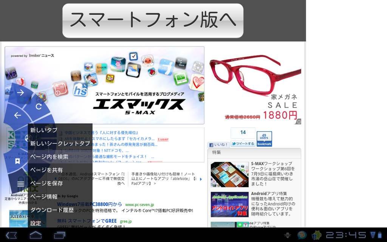The height and width of the screenshot is (242, 387).
Task: Open the 無料 スマートフォンでGREE ad link
Action: click(87, 221)
